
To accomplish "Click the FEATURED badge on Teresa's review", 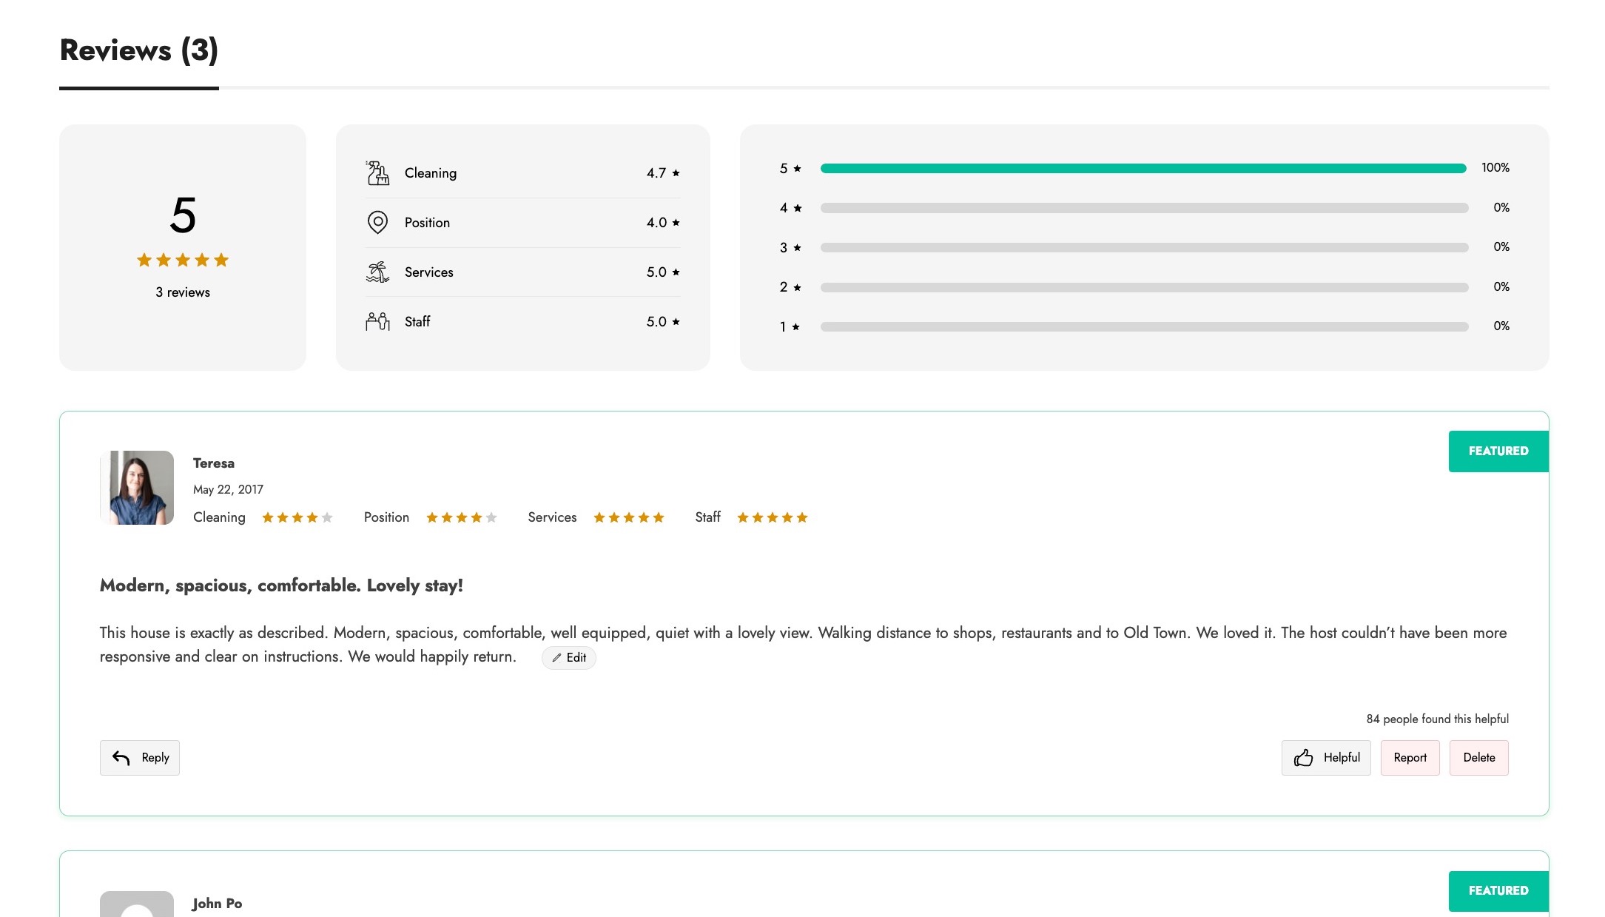I will coord(1498,451).
